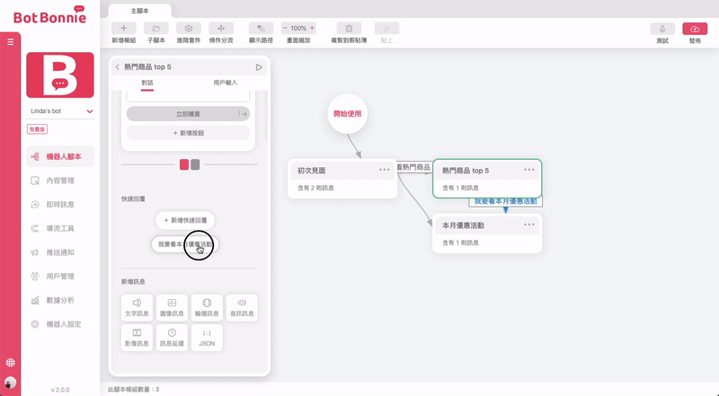Select the 主腳本 tab

pos(140,11)
